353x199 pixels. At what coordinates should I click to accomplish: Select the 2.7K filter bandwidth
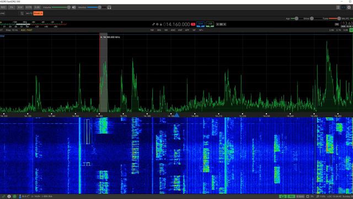pyautogui.click(x=339, y=30)
